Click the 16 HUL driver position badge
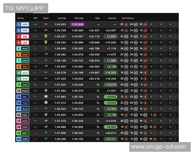Viewport: 194px width, 155px height. click(23, 115)
